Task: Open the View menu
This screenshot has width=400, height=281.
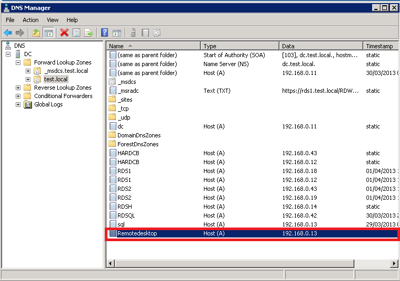Action: coord(52,20)
